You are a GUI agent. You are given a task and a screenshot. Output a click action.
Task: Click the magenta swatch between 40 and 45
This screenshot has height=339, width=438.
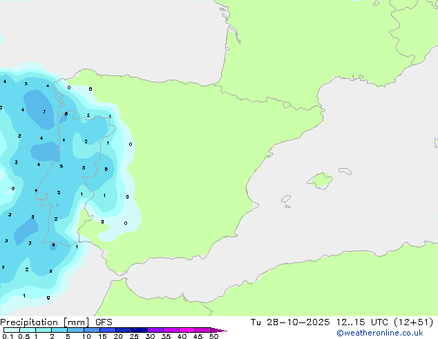point(187,330)
